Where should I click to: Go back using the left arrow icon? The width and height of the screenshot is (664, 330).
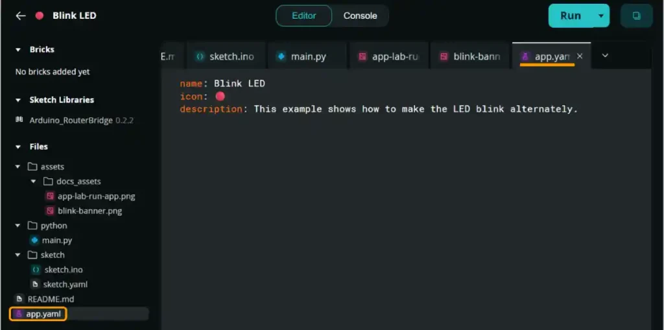point(20,16)
